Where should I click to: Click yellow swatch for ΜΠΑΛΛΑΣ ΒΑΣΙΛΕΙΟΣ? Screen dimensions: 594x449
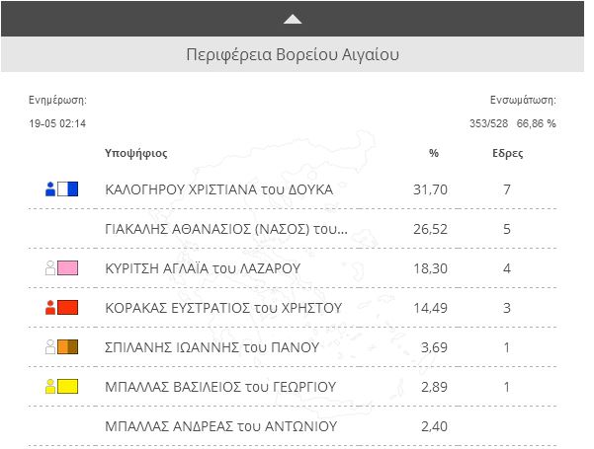coord(68,386)
